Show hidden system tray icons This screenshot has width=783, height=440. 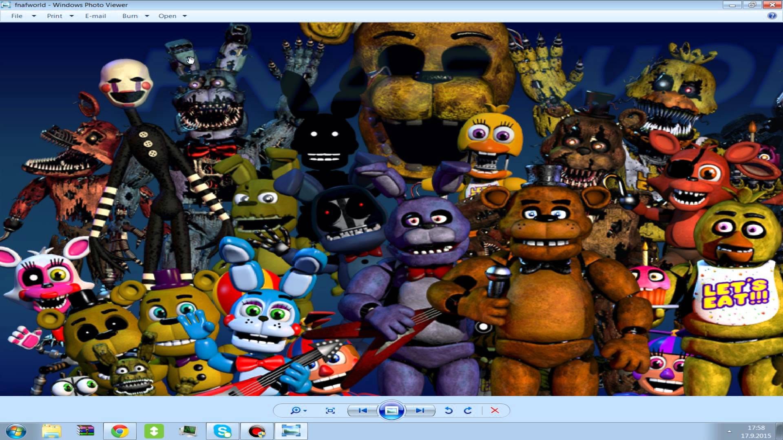click(729, 431)
